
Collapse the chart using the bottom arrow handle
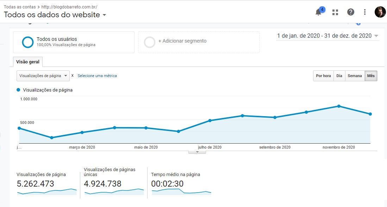197,152
